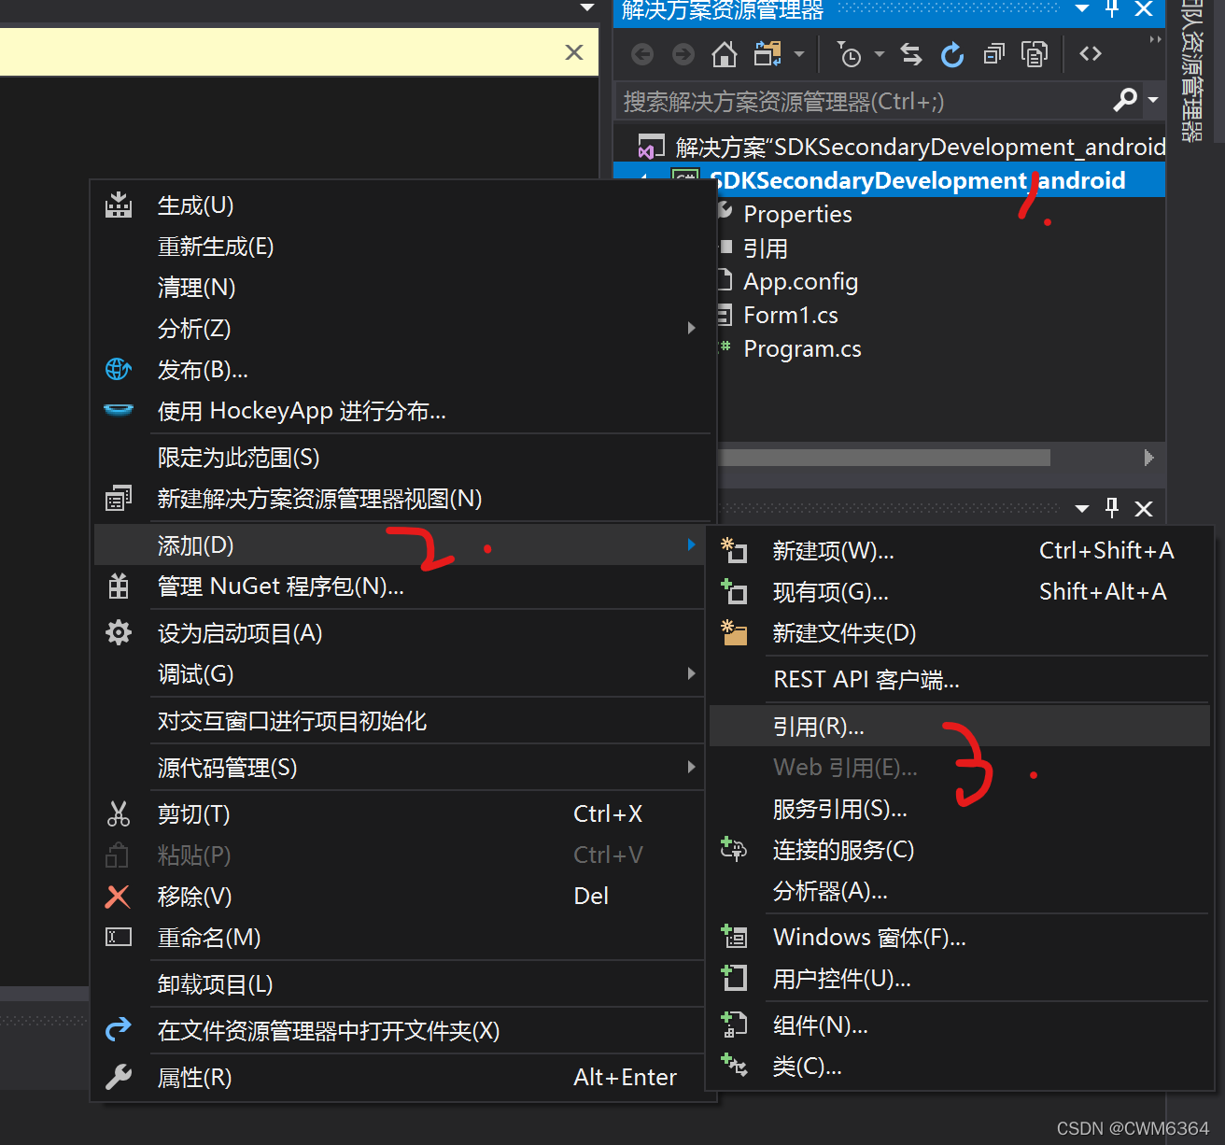The height and width of the screenshot is (1145, 1225).
Task: Select Analyzer (分析器) in submenu
Action: 830,891
